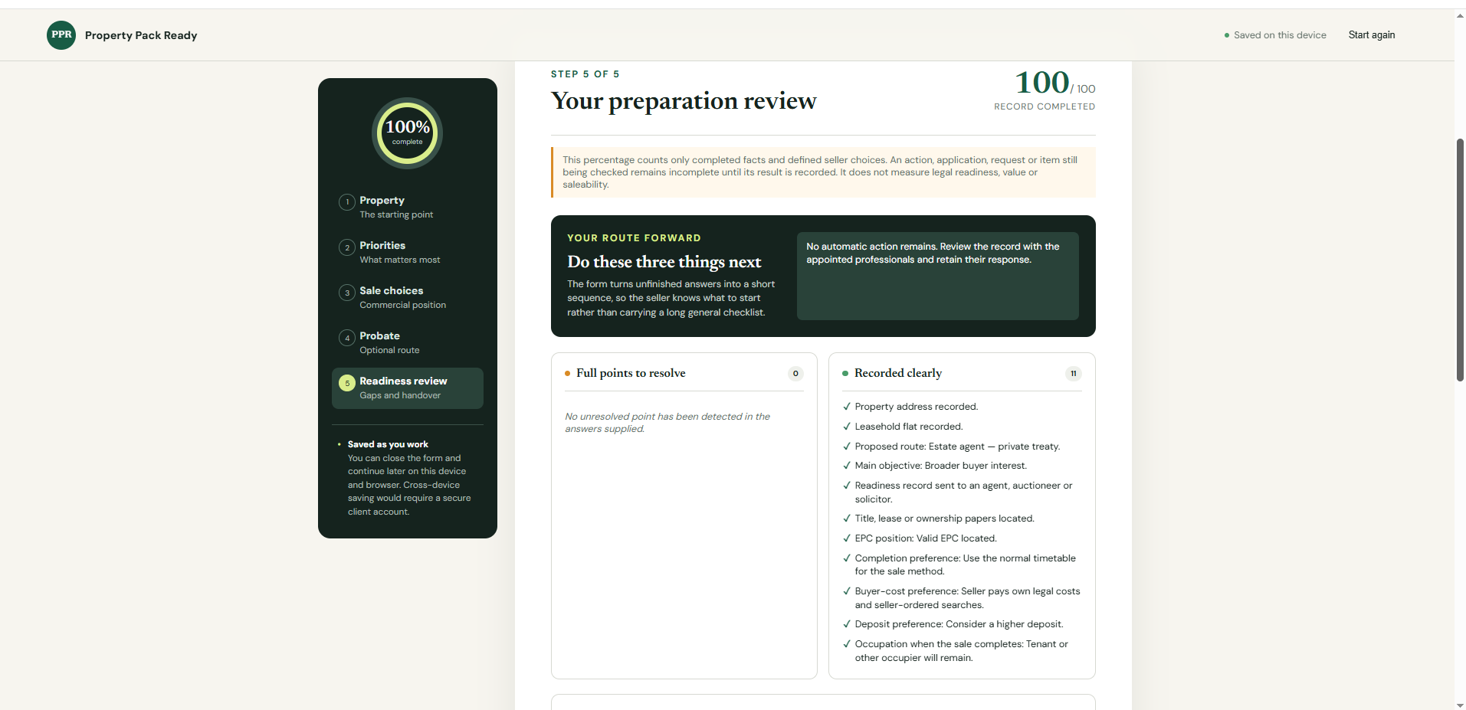Image resolution: width=1466 pixels, height=710 pixels.
Task: Click the Saved on this device status
Action: pyautogui.click(x=1275, y=35)
